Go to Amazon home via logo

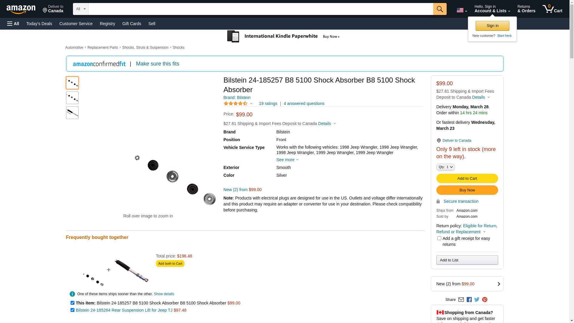tap(21, 9)
